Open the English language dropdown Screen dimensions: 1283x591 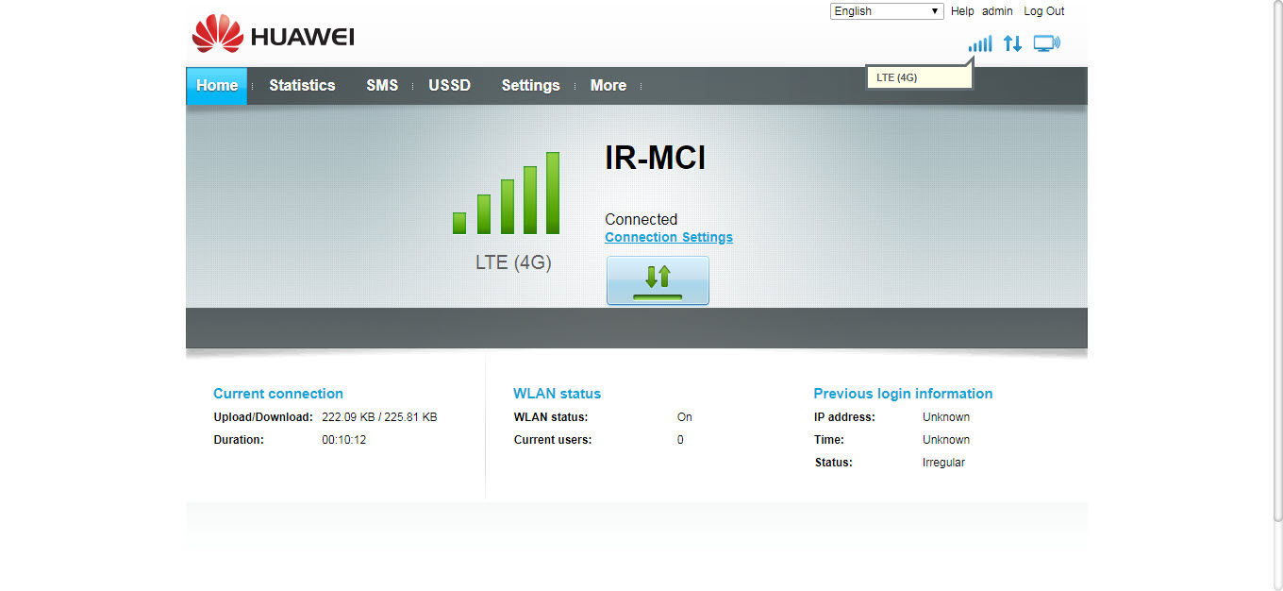pyautogui.click(x=887, y=11)
